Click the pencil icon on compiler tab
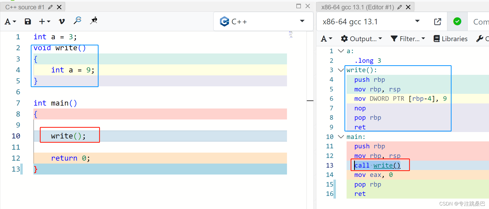This screenshot has height=209, width=489. [x=399, y=7]
